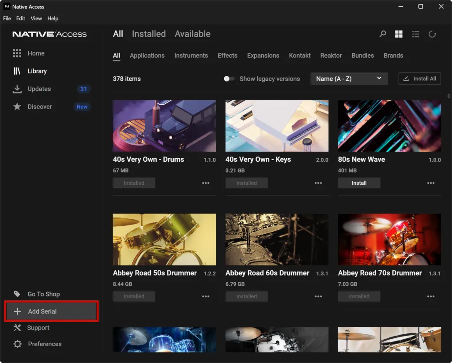
Task: Filter by Bundles category
Action: 363,56
